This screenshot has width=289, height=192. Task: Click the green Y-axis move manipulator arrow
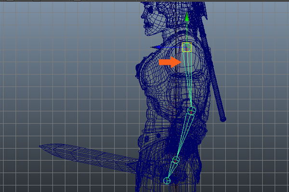(187, 16)
